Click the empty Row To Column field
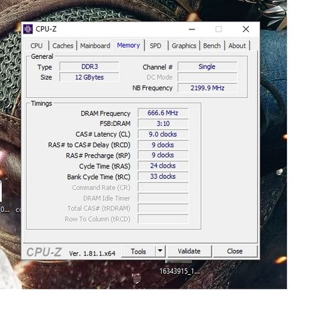Image resolution: width=322 pixels, height=317 pixels. (x=163, y=219)
